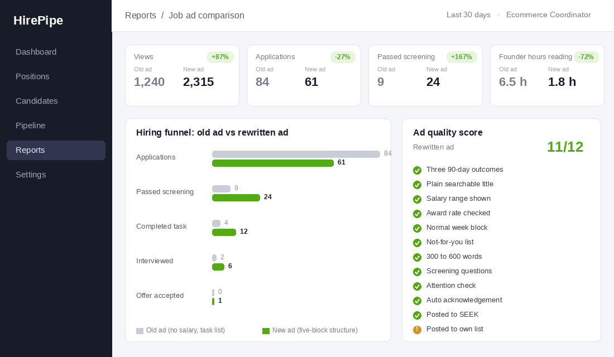Click the orange warning icon for Posted to own list
This screenshot has width=614, height=357.
[417, 330]
